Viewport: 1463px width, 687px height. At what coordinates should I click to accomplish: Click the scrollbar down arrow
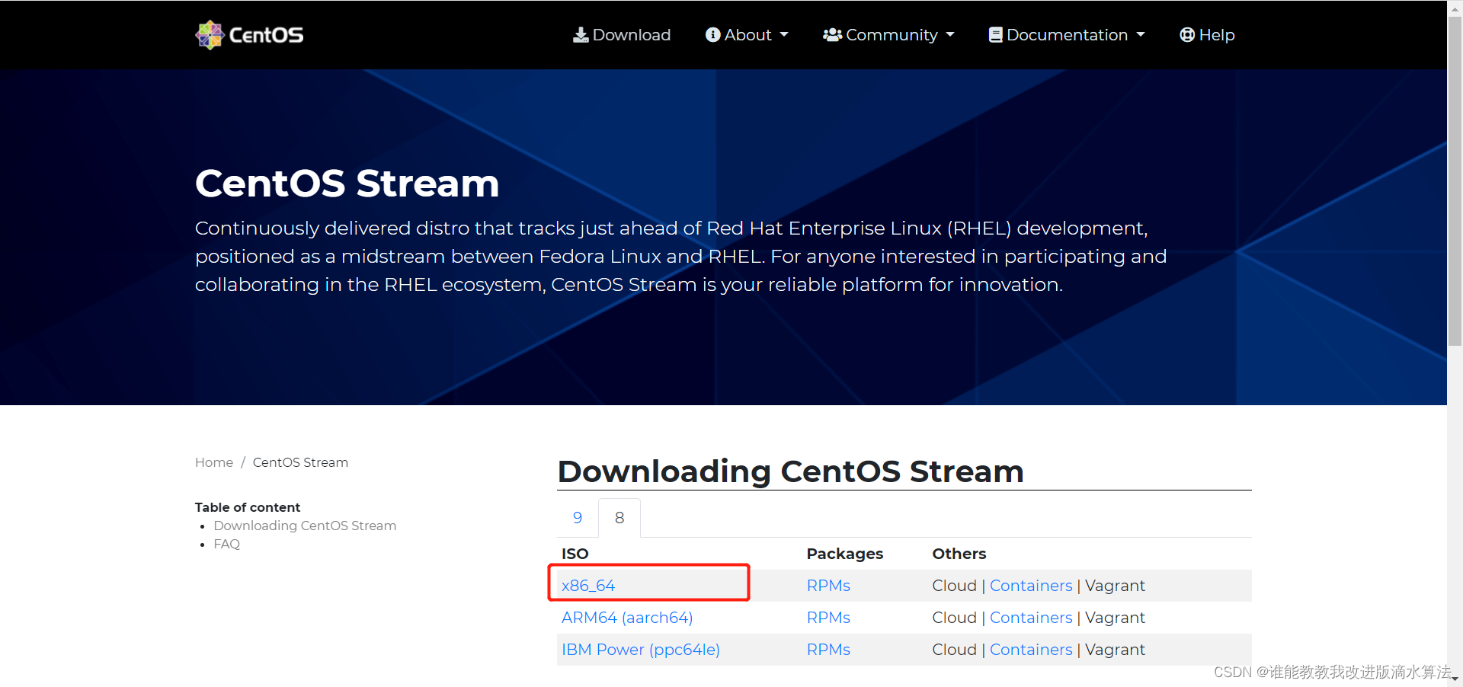point(1455,679)
